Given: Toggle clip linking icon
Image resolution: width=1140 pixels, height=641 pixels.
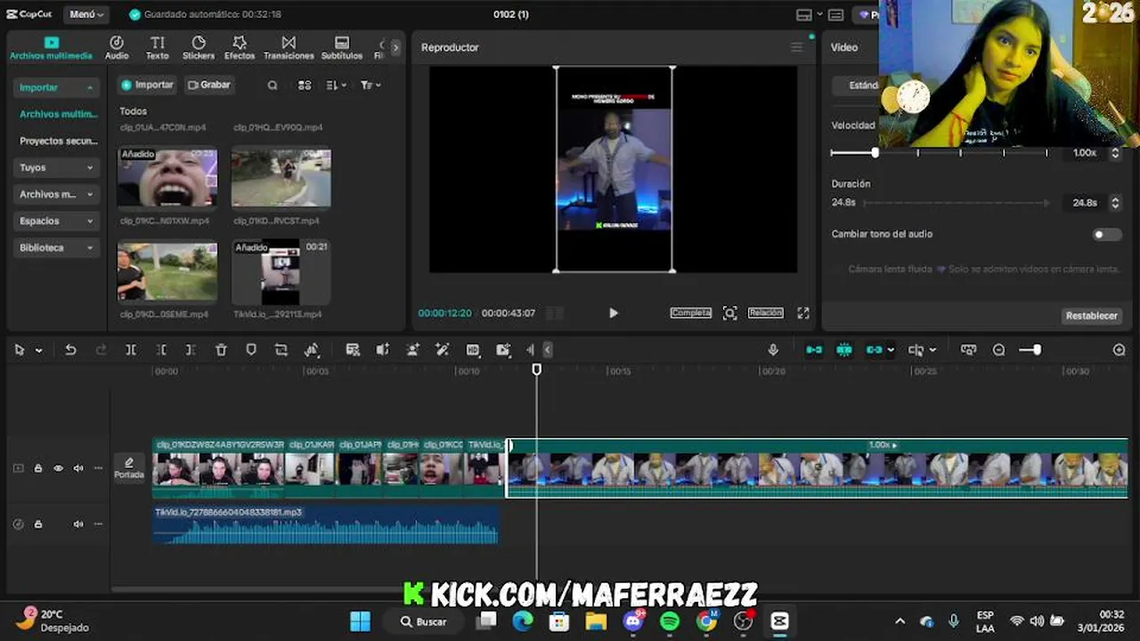Looking at the screenshot, I should [x=875, y=350].
